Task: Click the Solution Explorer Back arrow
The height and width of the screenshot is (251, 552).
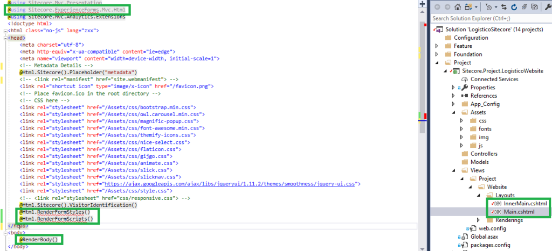Action: 436,8
